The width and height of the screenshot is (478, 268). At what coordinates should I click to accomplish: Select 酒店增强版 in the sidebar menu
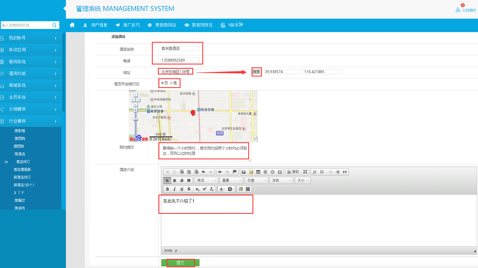point(22,170)
